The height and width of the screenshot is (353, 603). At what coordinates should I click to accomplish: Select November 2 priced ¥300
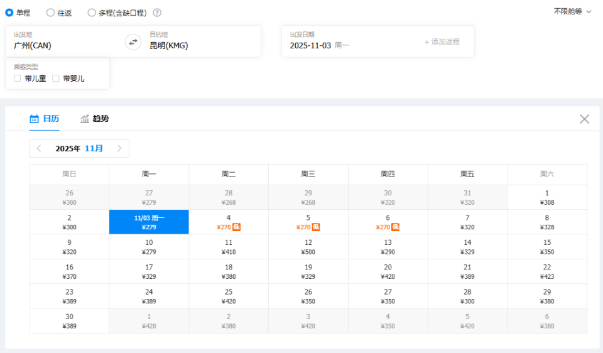(x=69, y=222)
